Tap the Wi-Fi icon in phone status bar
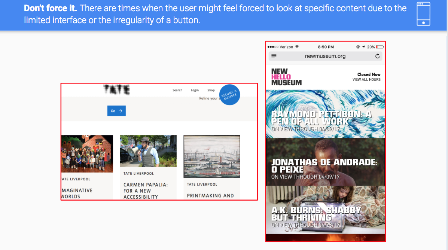Screen dimensions: 448x250 click(x=297, y=47)
